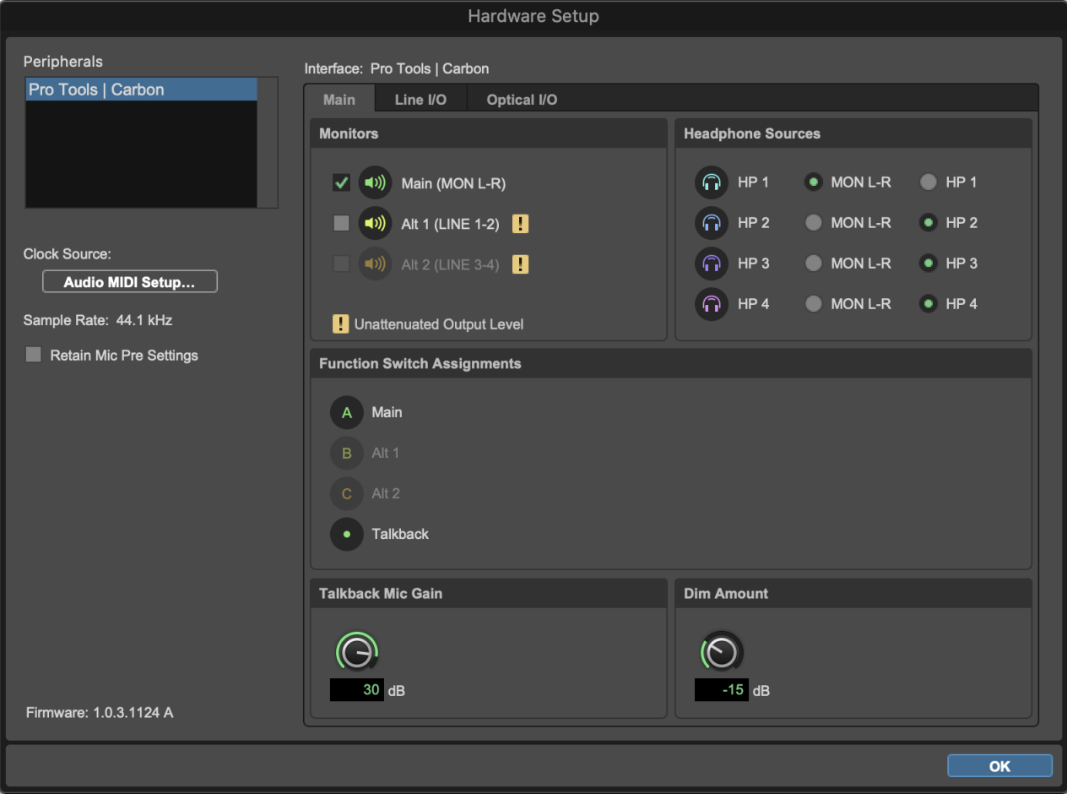Click the warning icon beside Alt 1 (LINE 1-2)
The height and width of the screenshot is (794, 1067).
521,224
